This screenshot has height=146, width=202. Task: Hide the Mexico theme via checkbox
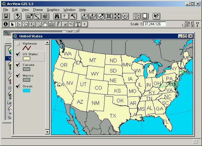(x=18, y=75)
